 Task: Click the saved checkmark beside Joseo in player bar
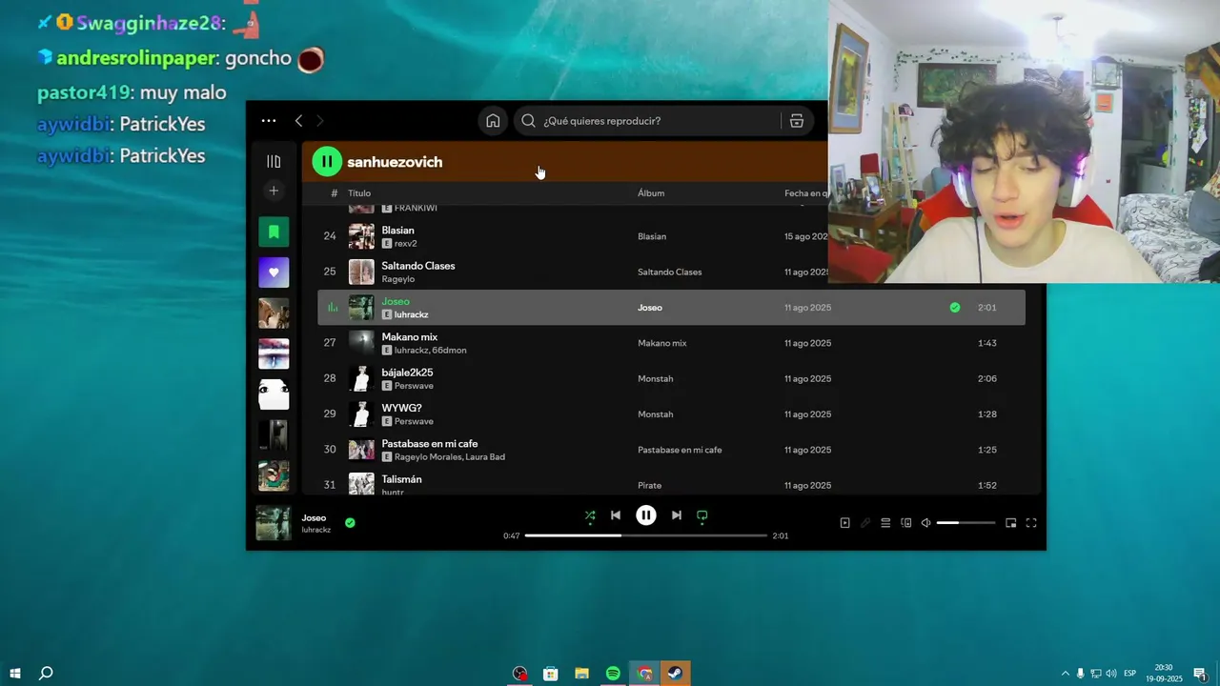pos(350,523)
